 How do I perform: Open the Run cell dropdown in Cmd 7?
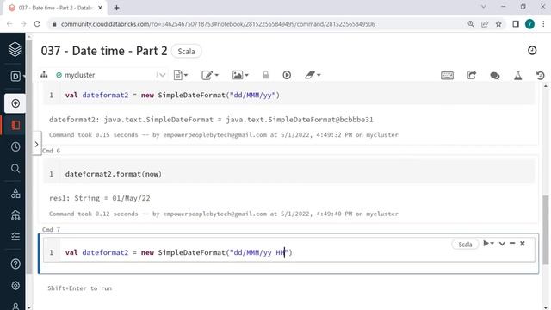(488, 243)
